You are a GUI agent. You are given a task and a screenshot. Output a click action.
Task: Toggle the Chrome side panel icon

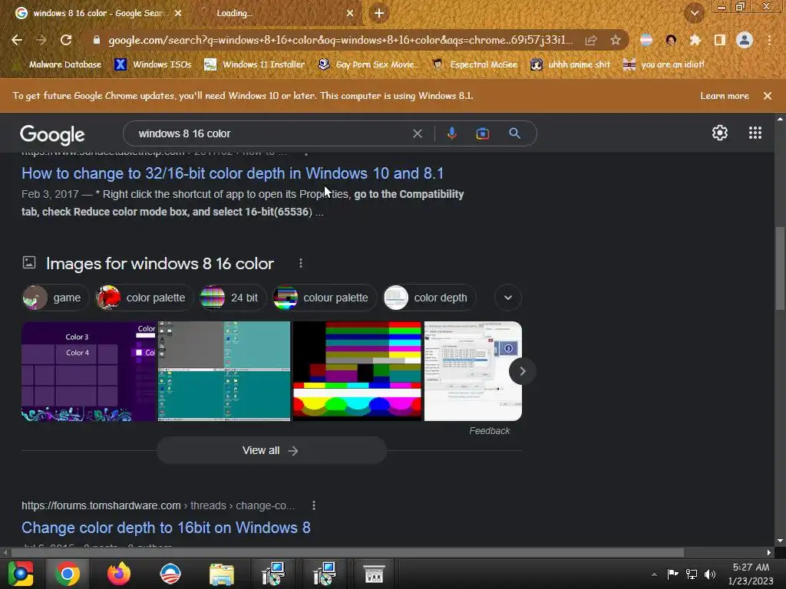(720, 40)
